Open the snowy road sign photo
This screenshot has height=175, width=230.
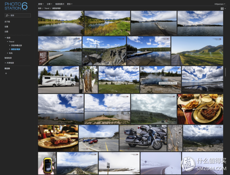coord(119,163)
